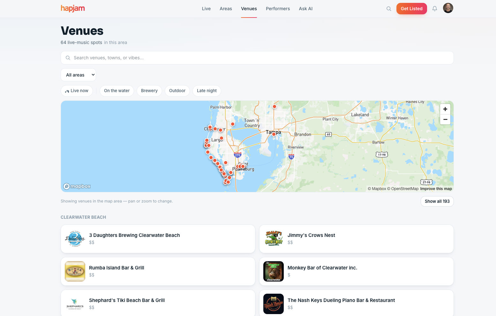Click the I-75 highway shield on map
Image resolution: width=496 pixels, height=316 pixels.
point(291,157)
